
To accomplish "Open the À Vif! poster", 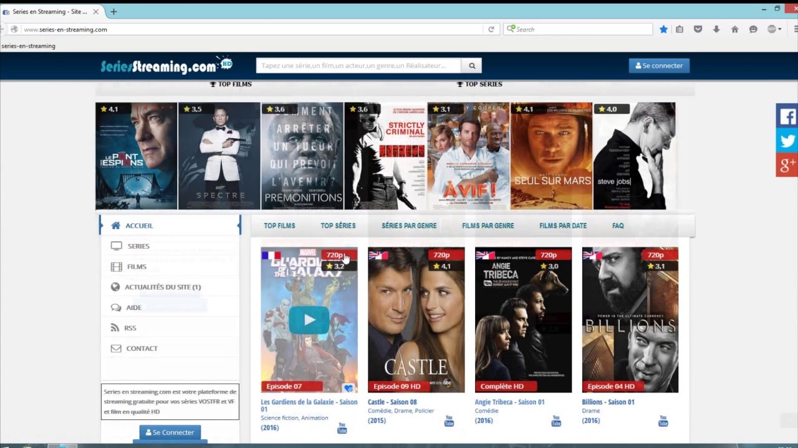I will 468,156.
